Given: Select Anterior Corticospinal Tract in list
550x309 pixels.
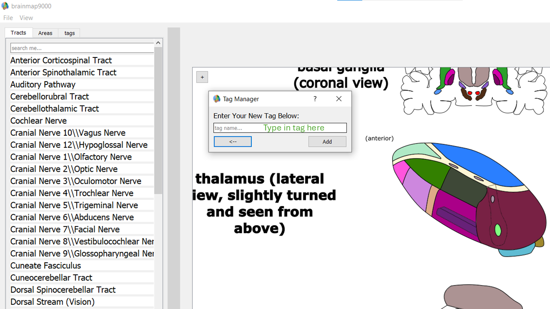Looking at the screenshot, I should click(61, 61).
